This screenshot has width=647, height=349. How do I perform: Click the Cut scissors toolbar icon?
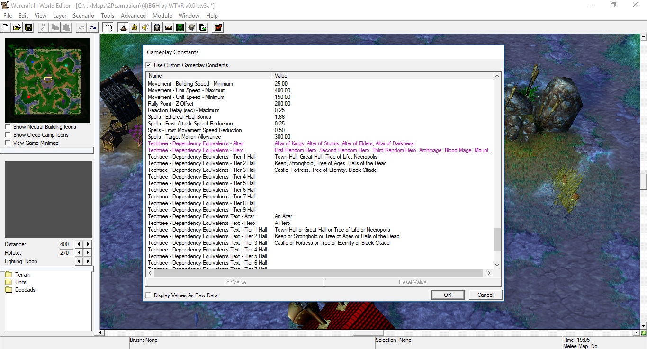coord(44,27)
